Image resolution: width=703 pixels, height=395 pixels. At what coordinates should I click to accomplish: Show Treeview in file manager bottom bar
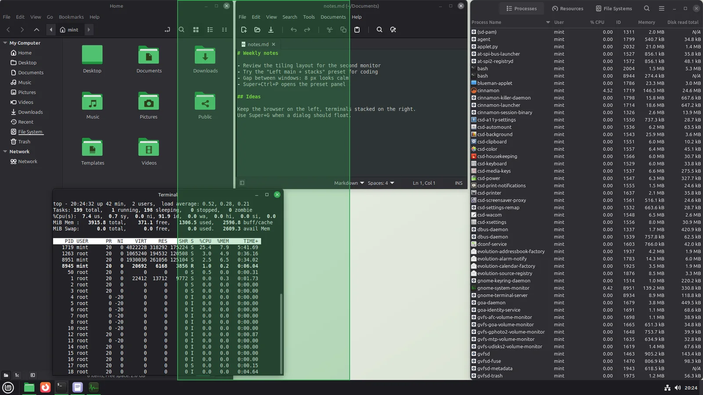(17, 375)
